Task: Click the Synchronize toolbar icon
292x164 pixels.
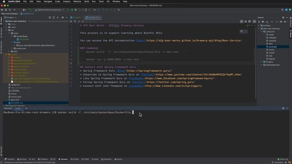Action: pyautogui.click(x=10, y=10)
